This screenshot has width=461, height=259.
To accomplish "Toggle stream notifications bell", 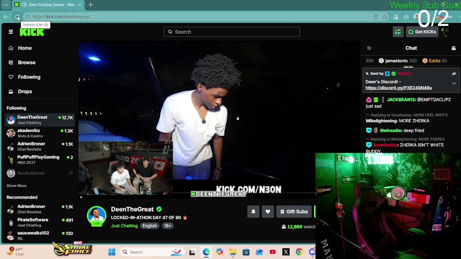I will pos(253,212).
